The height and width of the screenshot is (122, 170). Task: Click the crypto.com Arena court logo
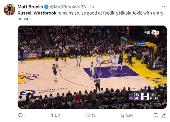44,91
